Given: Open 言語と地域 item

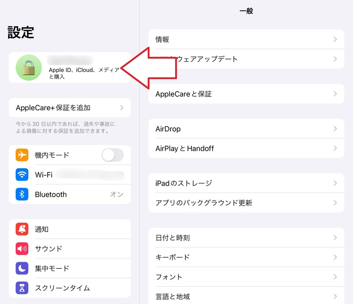Looking at the screenshot, I should [246, 295].
